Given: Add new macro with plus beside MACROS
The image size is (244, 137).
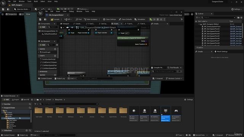Looking at the screenshot, I should tap(55, 75).
